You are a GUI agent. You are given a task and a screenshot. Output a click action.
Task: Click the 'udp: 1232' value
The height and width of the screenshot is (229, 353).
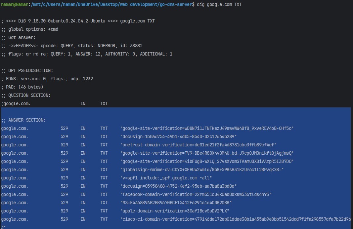pyautogui.click(x=82, y=79)
